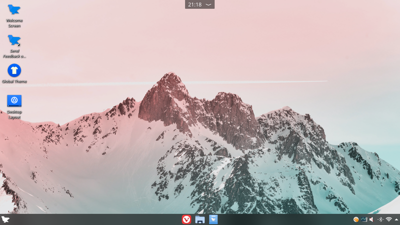Open the software store taskbar icon
This screenshot has height=225, width=400.
coord(213,219)
